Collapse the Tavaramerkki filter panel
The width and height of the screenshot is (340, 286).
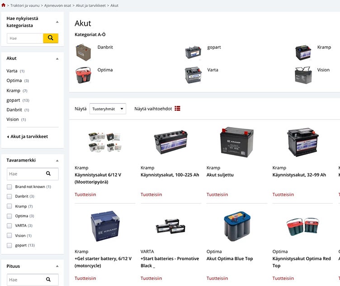click(57, 161)
